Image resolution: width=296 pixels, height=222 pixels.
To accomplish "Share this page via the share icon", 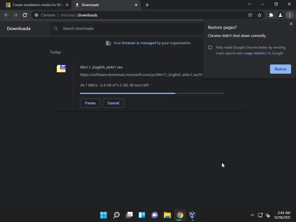I will tap(250, 15).
